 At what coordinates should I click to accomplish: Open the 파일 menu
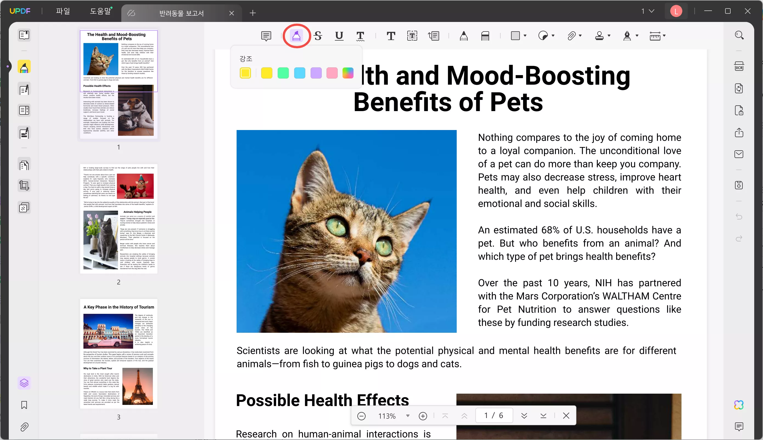[x=63, y=12]
